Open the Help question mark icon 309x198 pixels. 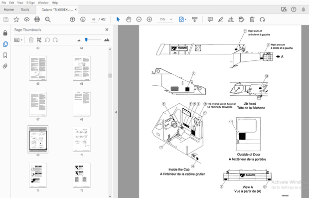click(x=294, y=9)
